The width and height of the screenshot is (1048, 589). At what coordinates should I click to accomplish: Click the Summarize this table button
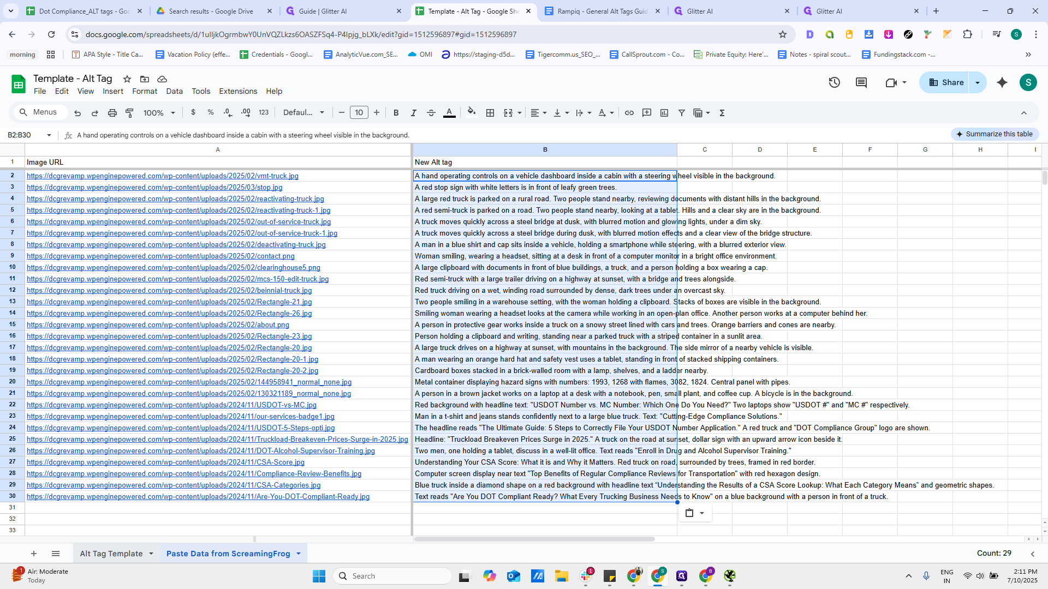pos(995,134)
